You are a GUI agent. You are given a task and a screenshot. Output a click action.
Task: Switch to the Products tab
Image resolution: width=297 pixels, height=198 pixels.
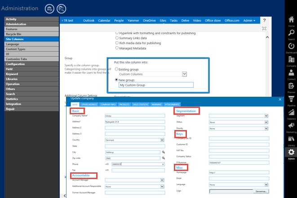[x=124, y=104]
